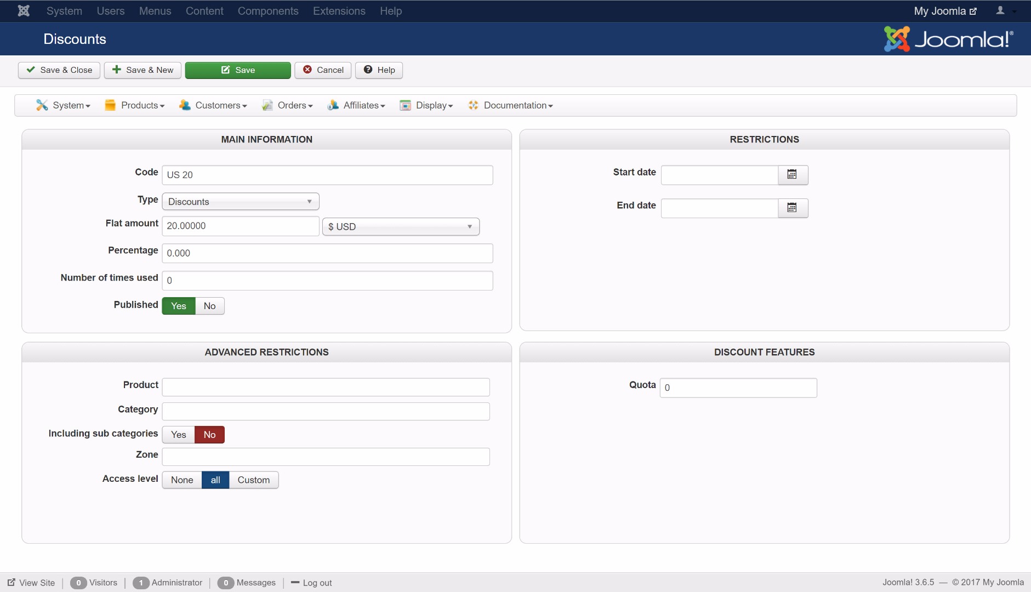Expand the Affiliates dropdown menu
This screenshot has width=1031, height=592.
pos(356,105)
